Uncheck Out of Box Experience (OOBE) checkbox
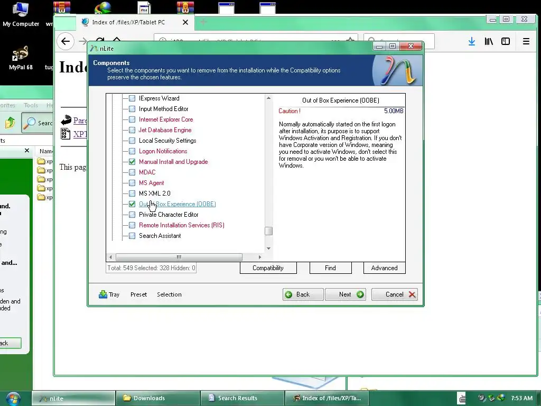 pos(132,204)
